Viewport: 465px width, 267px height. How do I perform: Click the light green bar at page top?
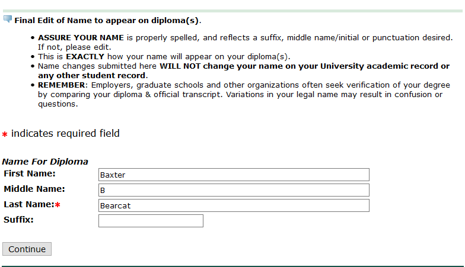[x=232, y=11]
